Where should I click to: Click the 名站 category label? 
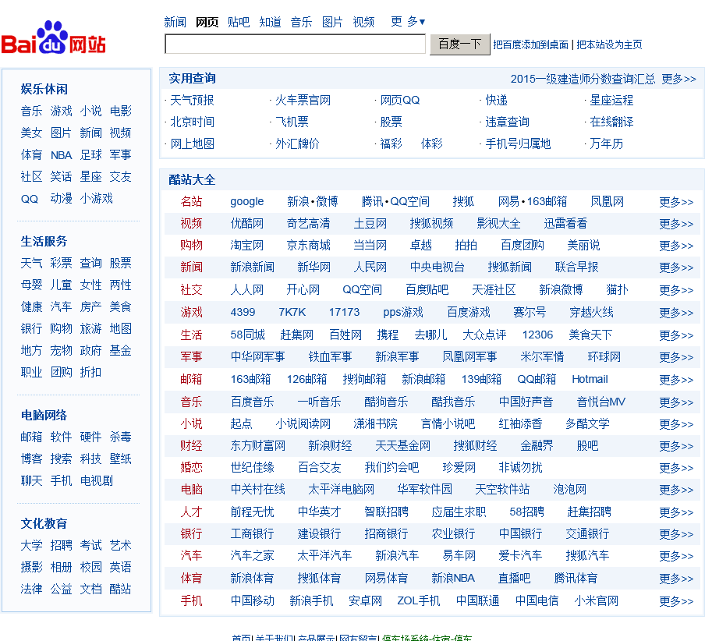191,201
